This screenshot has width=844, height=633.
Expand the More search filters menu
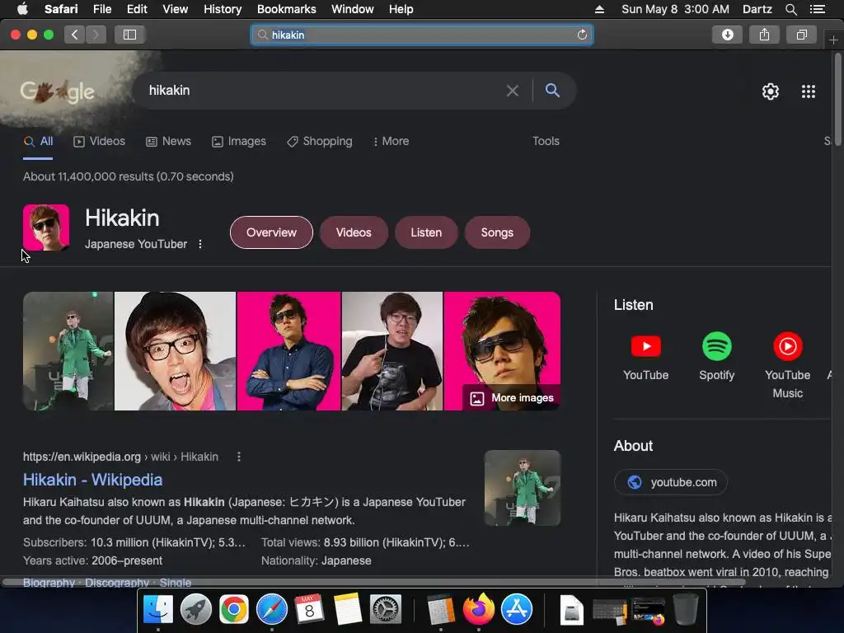(392, 142)
